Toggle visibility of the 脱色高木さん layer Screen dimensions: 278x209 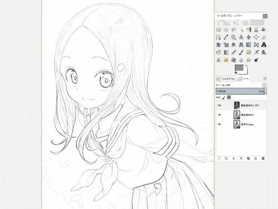219,115
